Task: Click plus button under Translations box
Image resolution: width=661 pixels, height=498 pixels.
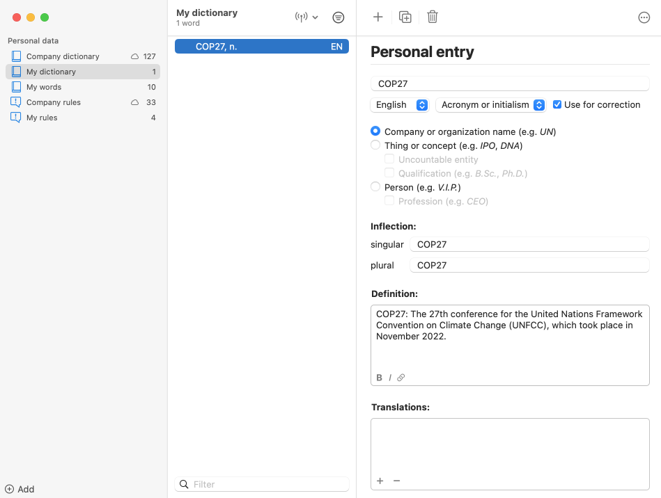Action: pyautogui.click(x=380, y=481)
